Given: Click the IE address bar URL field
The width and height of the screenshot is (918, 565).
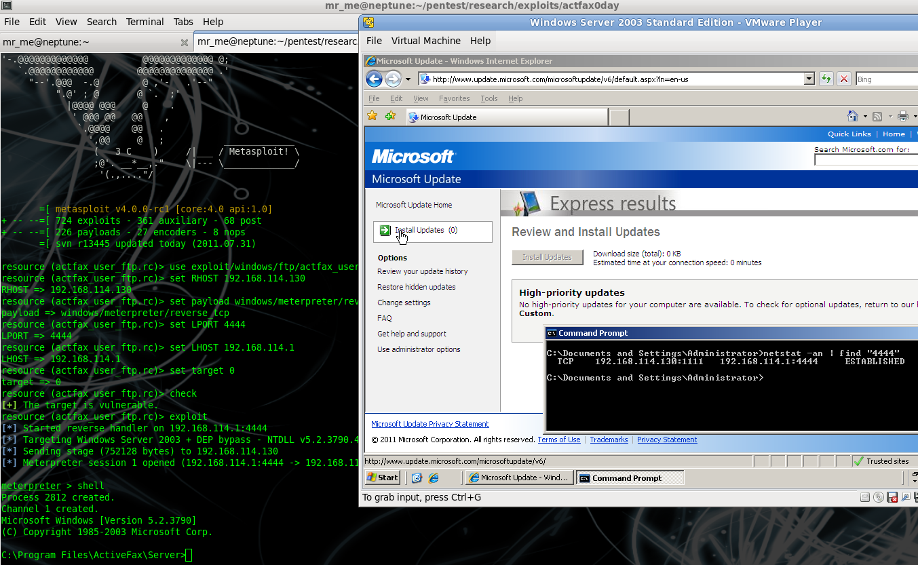Looking at the screenshot, I should pos(611,79).
